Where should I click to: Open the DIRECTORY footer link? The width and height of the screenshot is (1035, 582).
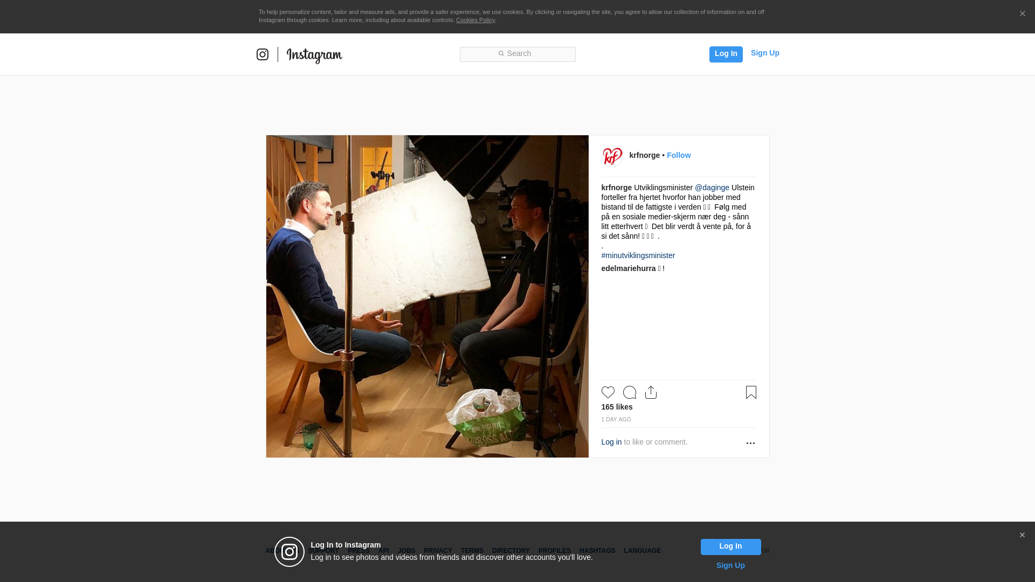click(511, 551)
